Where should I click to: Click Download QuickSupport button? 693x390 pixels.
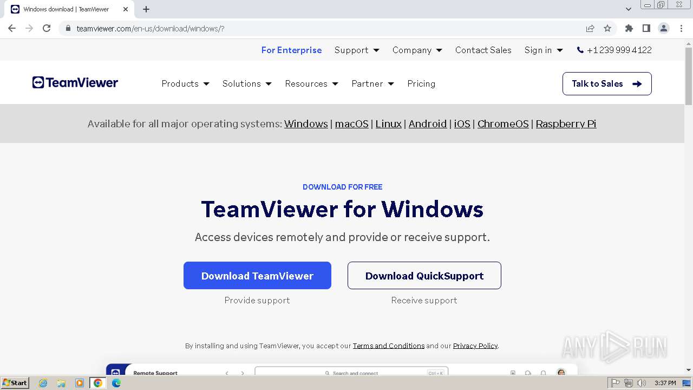pos(424,275)
